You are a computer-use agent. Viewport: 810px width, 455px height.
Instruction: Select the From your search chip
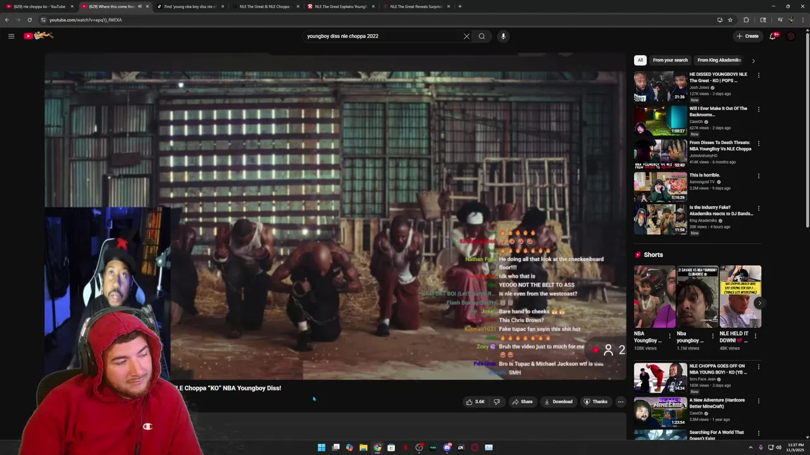click(x=670, y=60)
